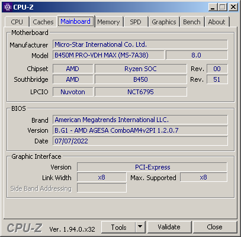The image size is (241, 237).
Task: Show the About tab
Action: [217, 22]
